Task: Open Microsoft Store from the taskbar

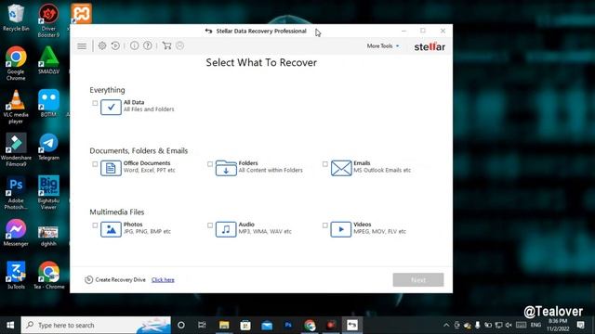Action: click(x=245, y=325)
